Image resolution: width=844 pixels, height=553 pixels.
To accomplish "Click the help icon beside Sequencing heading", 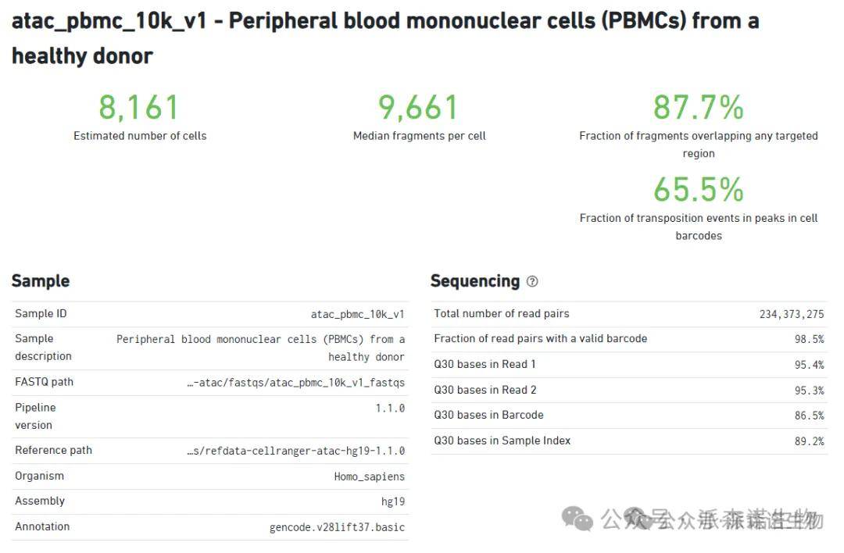I will [532, 282].
